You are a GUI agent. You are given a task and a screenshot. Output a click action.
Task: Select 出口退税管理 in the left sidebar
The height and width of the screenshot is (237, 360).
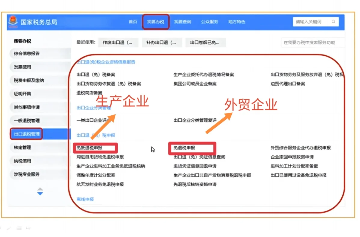click(26, 134)
